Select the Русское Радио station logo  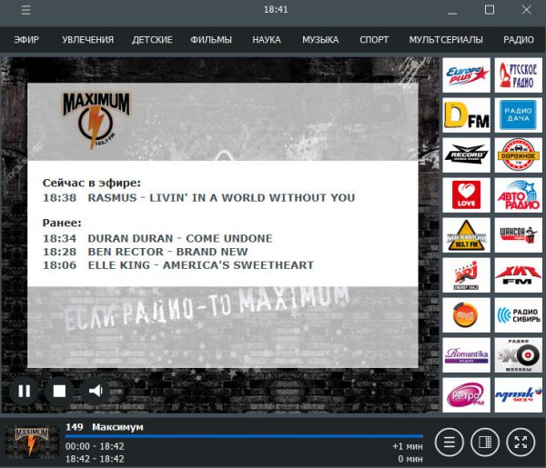coord(518,75)
